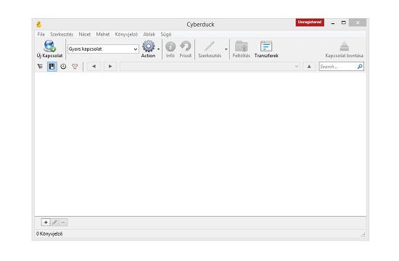Viewport: 399px width, 261px height.
Task: Click the Unregistered red badge
Action: point(310,22)
